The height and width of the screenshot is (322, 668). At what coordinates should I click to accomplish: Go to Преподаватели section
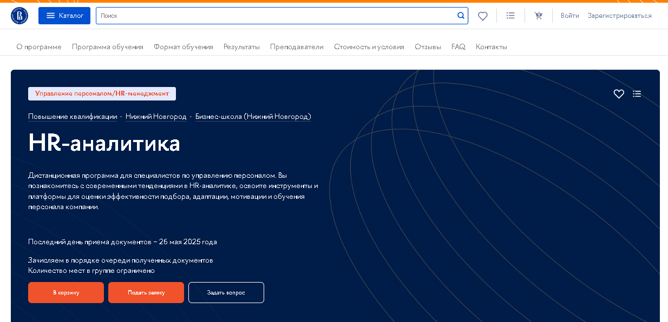click(x=297, y=47)
